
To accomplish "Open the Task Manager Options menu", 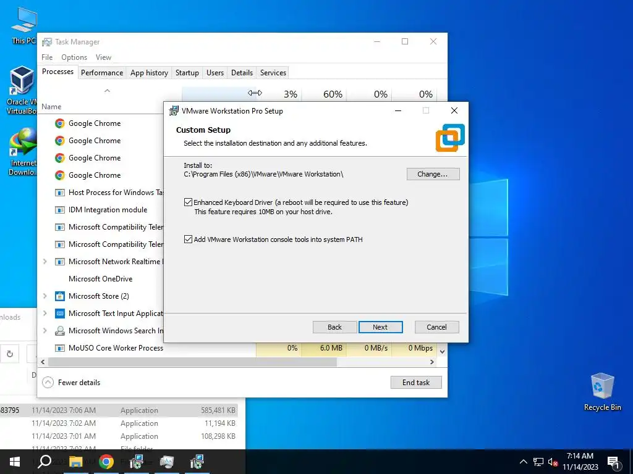I will (x=74, y=57).
